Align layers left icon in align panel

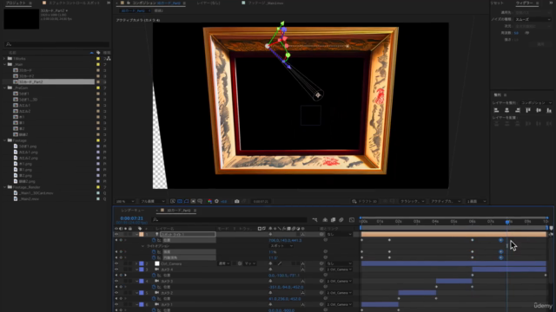pos(496,110)
